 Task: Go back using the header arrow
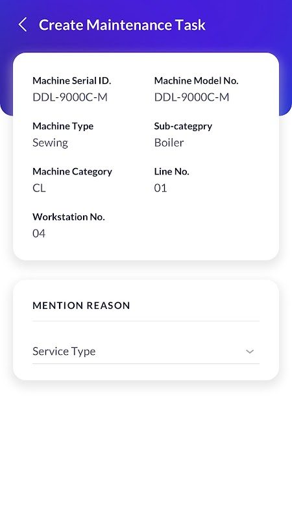23,25
